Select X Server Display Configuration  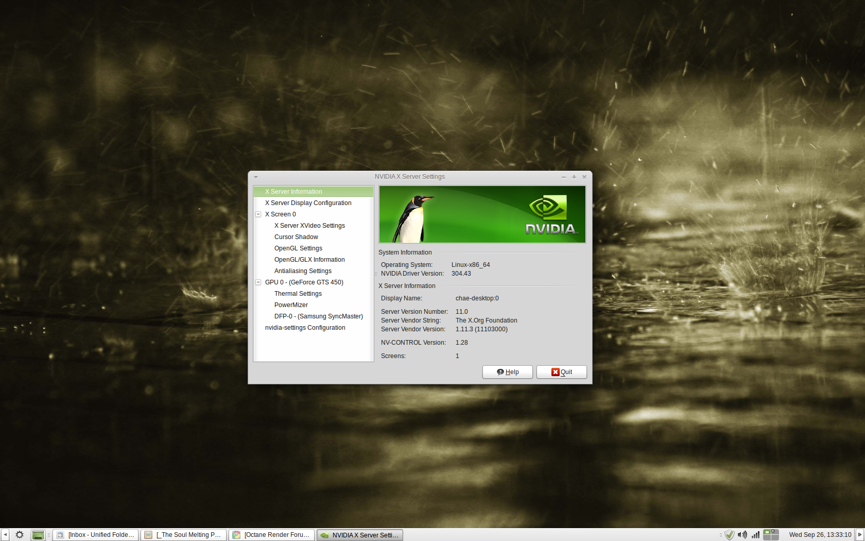(308, 203)
